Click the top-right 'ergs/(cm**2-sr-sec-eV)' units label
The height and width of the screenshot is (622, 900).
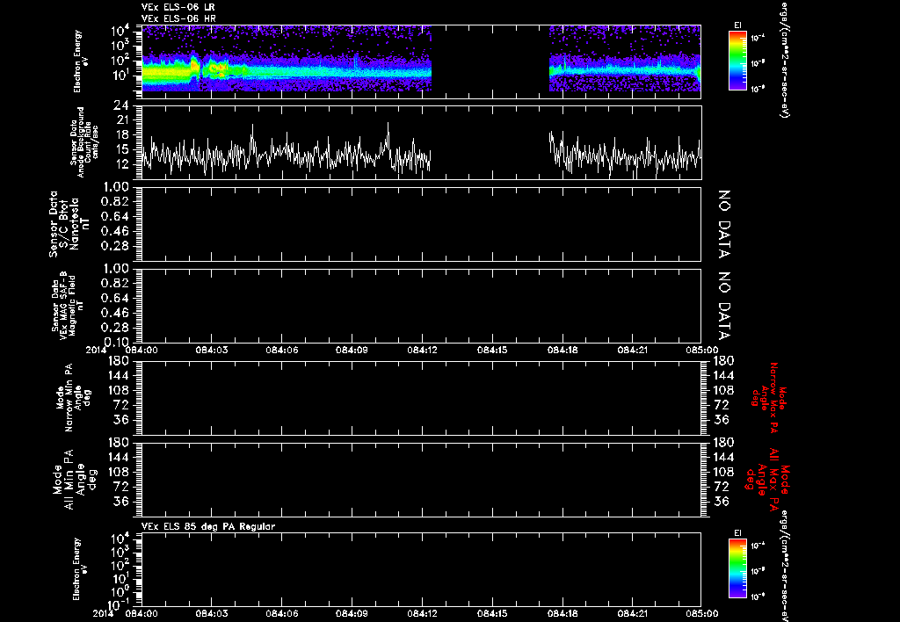[x=784, y=60]
